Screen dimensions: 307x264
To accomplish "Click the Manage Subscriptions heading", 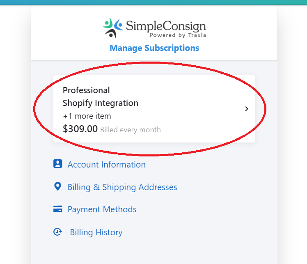I will pyautogui.click(x=154, y=48).
